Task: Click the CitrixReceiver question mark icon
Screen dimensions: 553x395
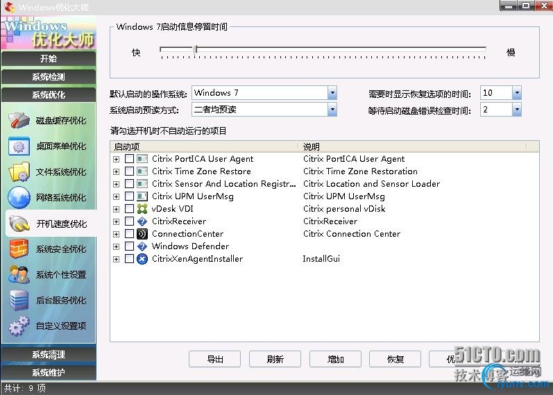Action: point(142,221)
